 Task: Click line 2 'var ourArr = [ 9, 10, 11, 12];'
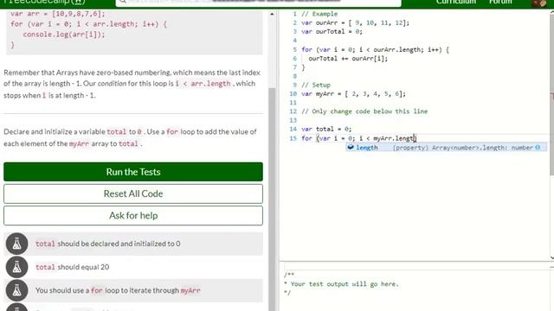click(355, 22)
